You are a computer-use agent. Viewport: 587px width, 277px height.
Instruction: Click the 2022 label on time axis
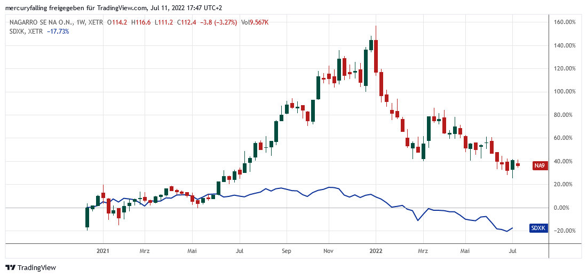(x=376, y=250)
